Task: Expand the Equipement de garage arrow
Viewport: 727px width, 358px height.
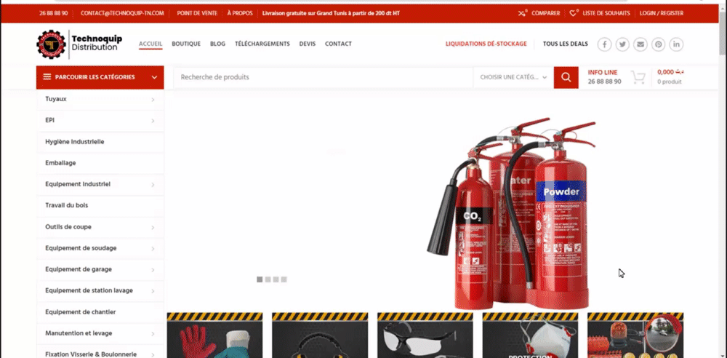Action: pyautogui.click(x=153, y=270)
